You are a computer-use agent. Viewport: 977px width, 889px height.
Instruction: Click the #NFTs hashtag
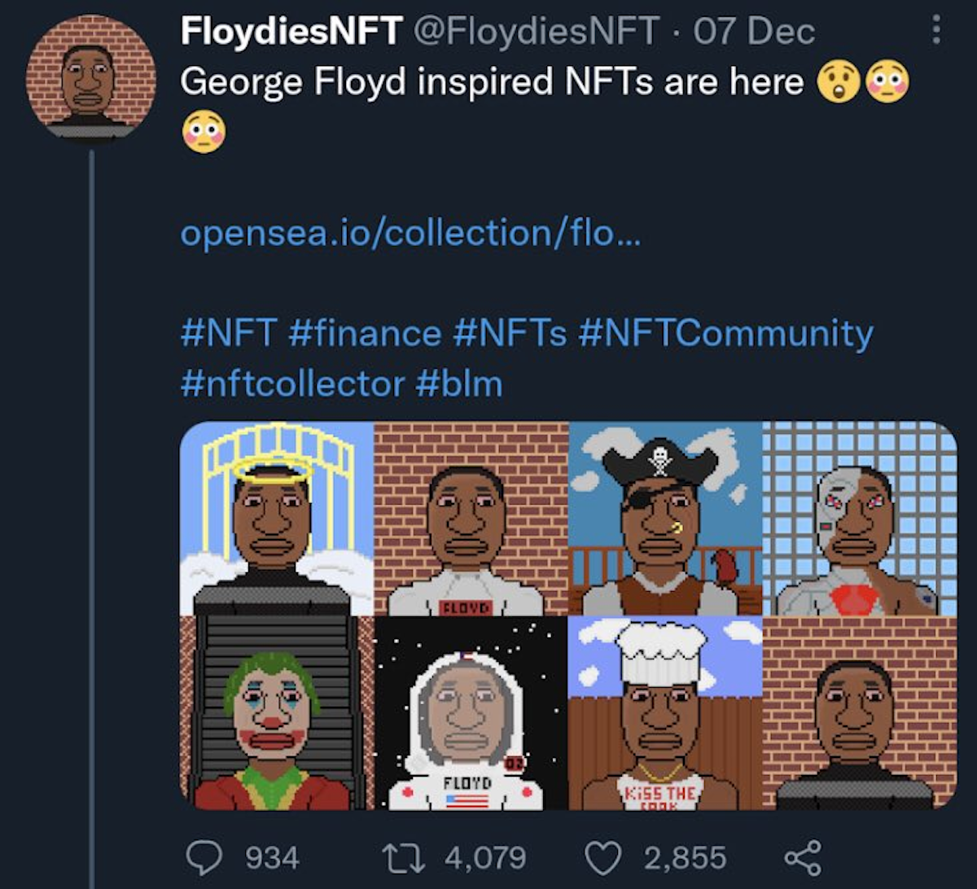pos(509,334)
